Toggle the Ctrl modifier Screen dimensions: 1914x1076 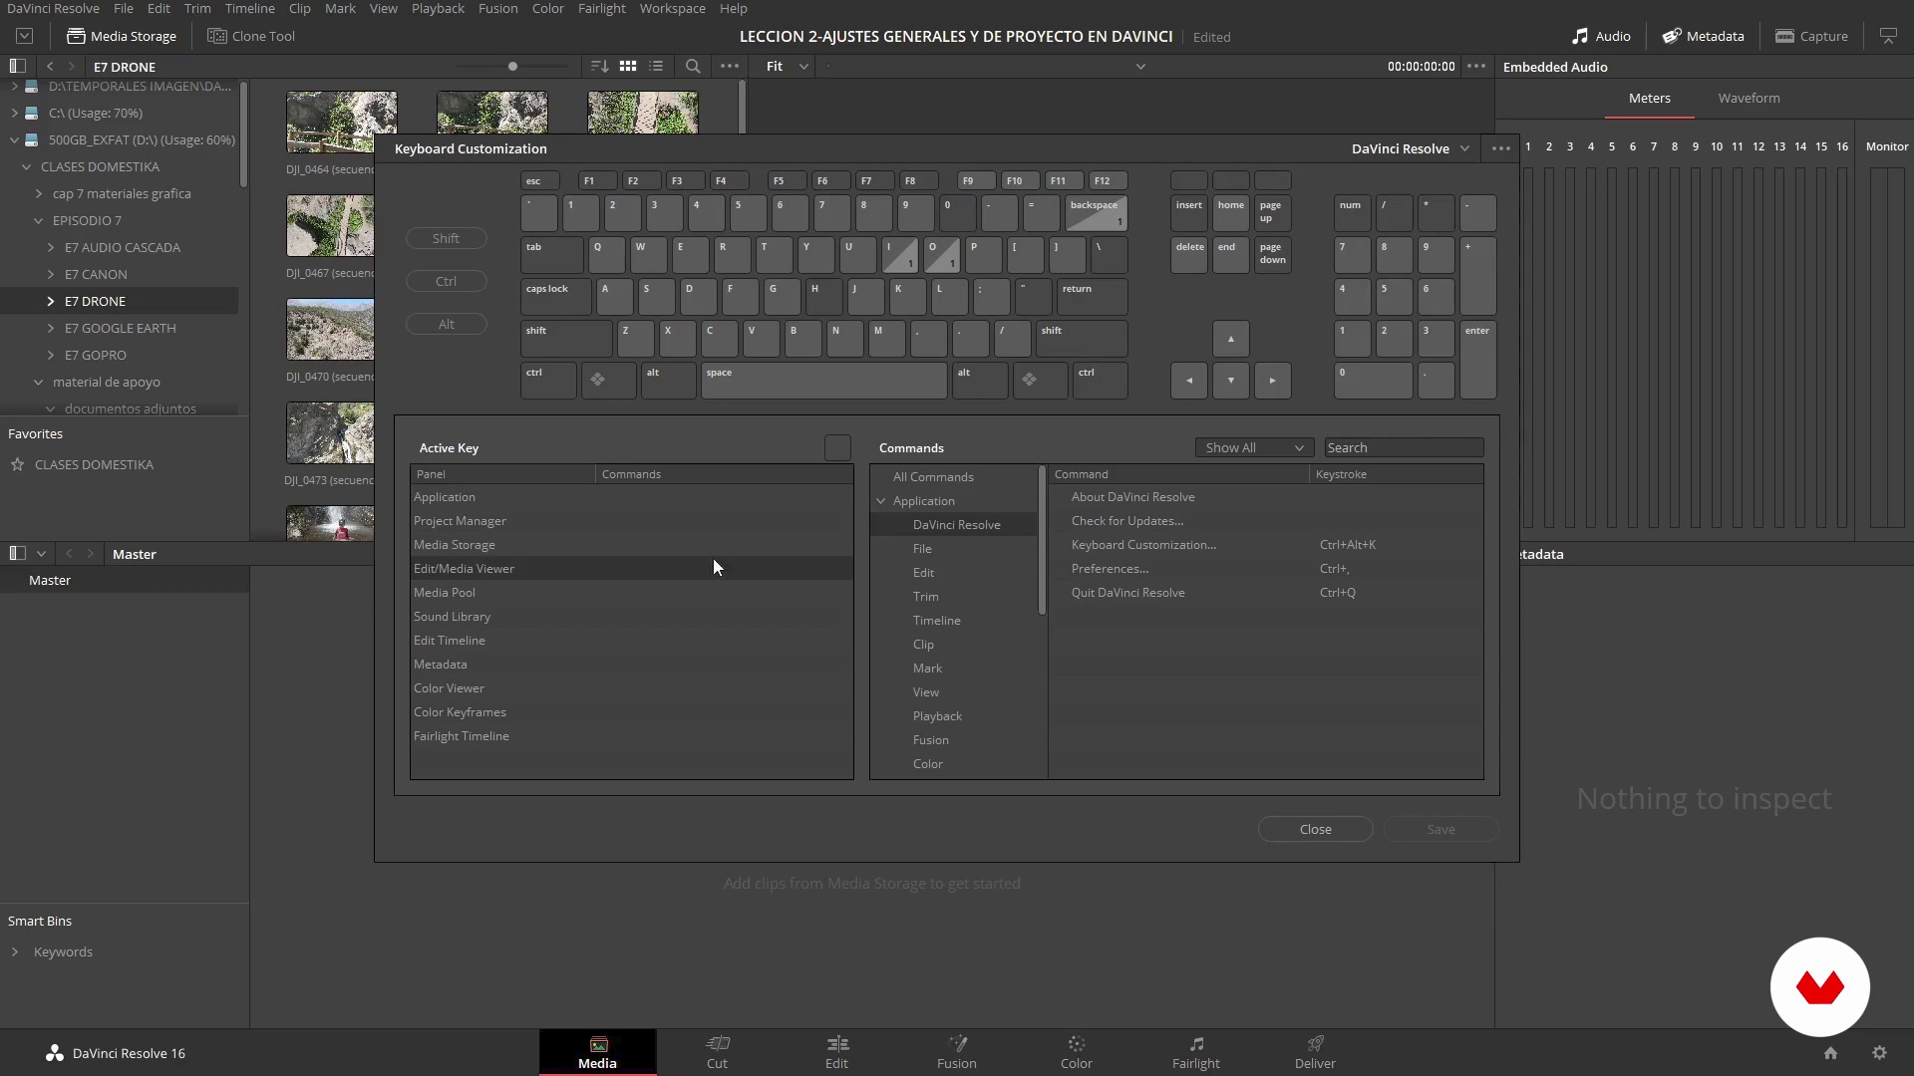tap(446, 281)
